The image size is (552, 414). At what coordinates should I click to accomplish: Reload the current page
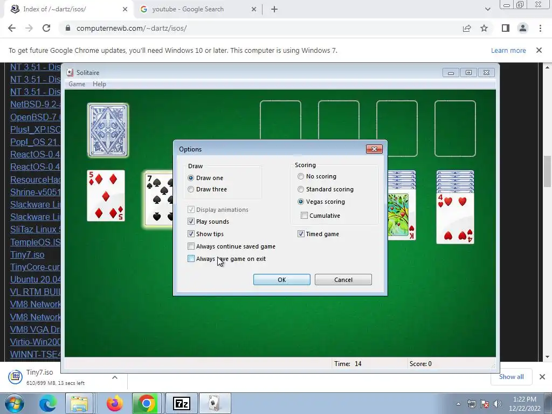(x=46, y=28)
